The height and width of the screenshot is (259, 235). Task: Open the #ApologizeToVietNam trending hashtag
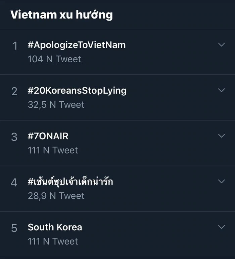[77, 45]
